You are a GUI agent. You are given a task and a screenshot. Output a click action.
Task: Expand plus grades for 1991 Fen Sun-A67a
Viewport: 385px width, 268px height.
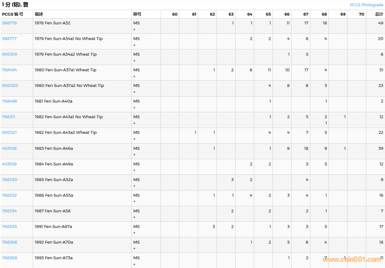[x=134, y=233]
